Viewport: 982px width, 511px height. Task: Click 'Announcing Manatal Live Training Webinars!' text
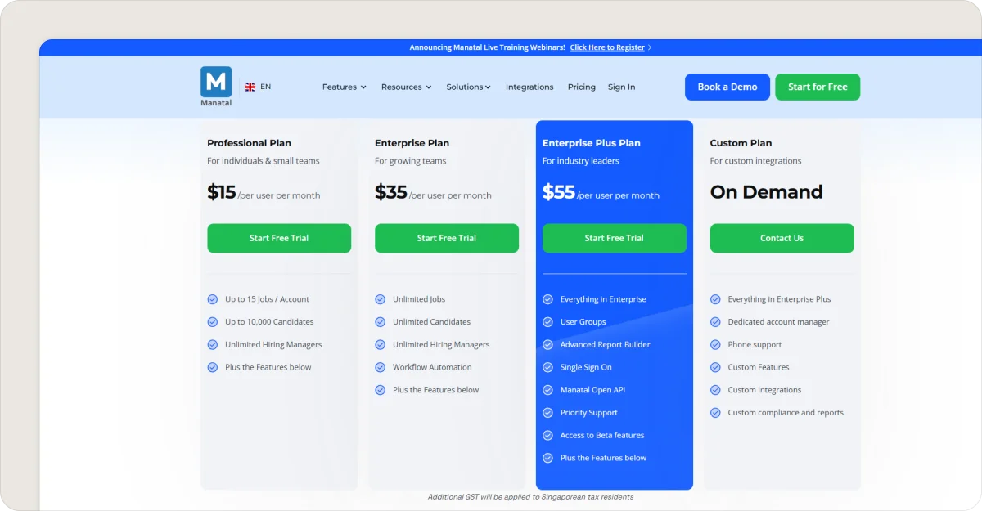(x=487, y=47)
